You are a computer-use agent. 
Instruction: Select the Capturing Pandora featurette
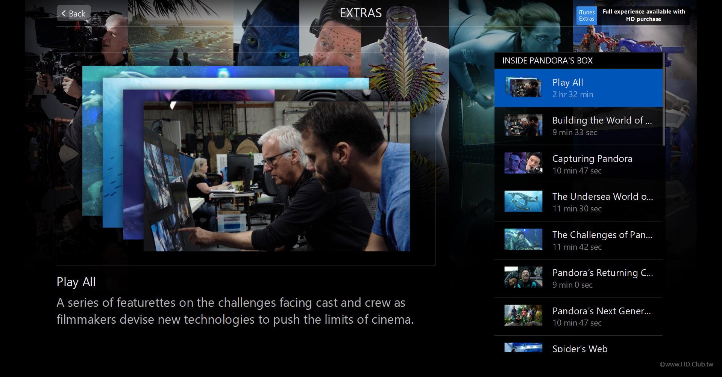(578, 164)
